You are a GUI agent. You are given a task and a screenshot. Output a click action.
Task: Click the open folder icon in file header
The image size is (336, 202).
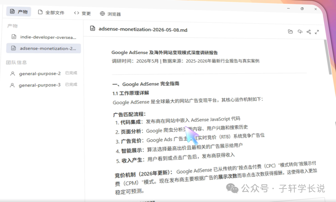point(290,31)
